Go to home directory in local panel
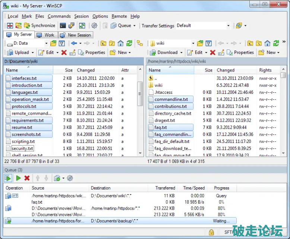 point(120,43)
